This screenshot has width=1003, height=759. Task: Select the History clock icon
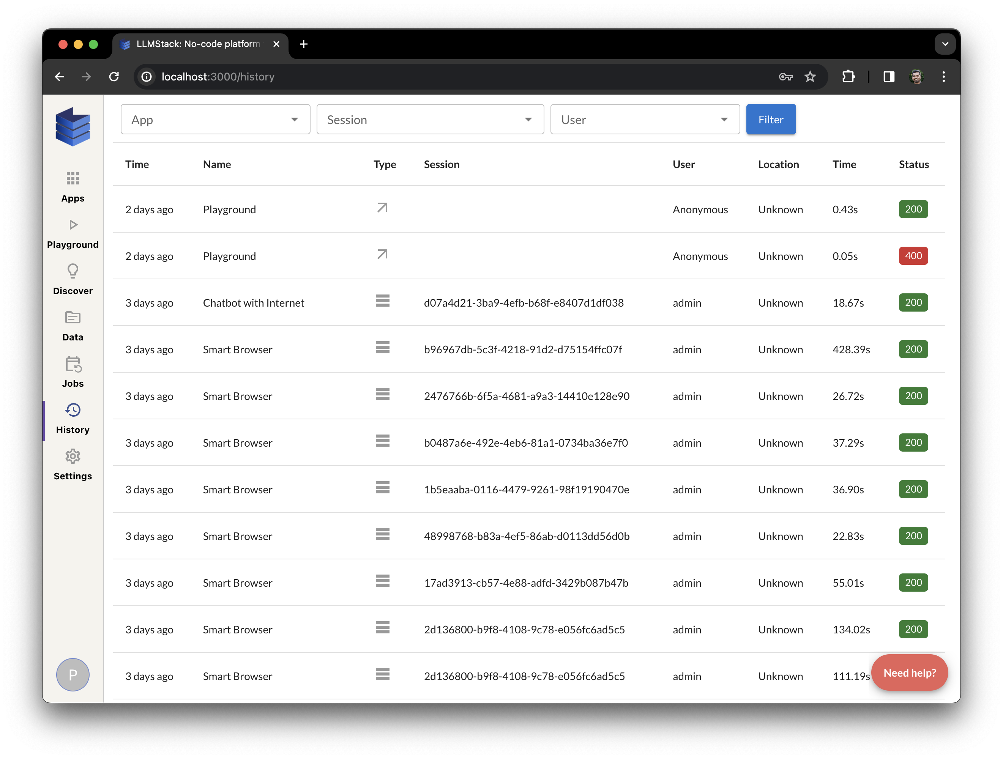tap(73, 410)
